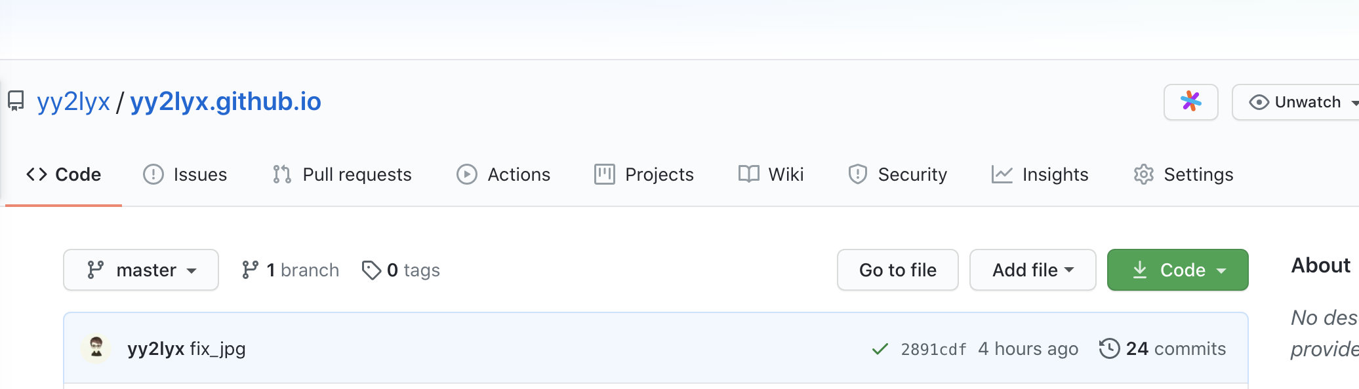This screenshot has width=1359, height=389.
Task: Click the commit history clock icon
Action: pyautogui.click(x=1109, y=348)
